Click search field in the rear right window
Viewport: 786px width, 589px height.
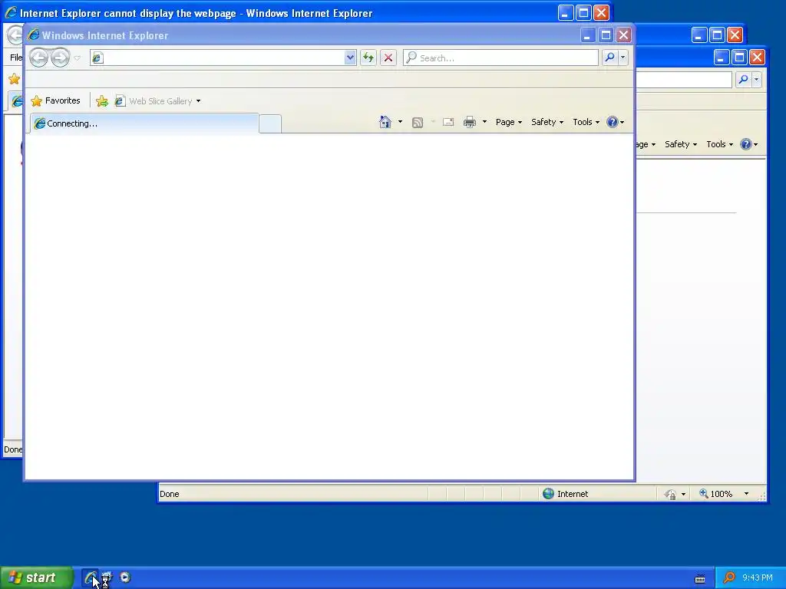click(x=684, y=79)
